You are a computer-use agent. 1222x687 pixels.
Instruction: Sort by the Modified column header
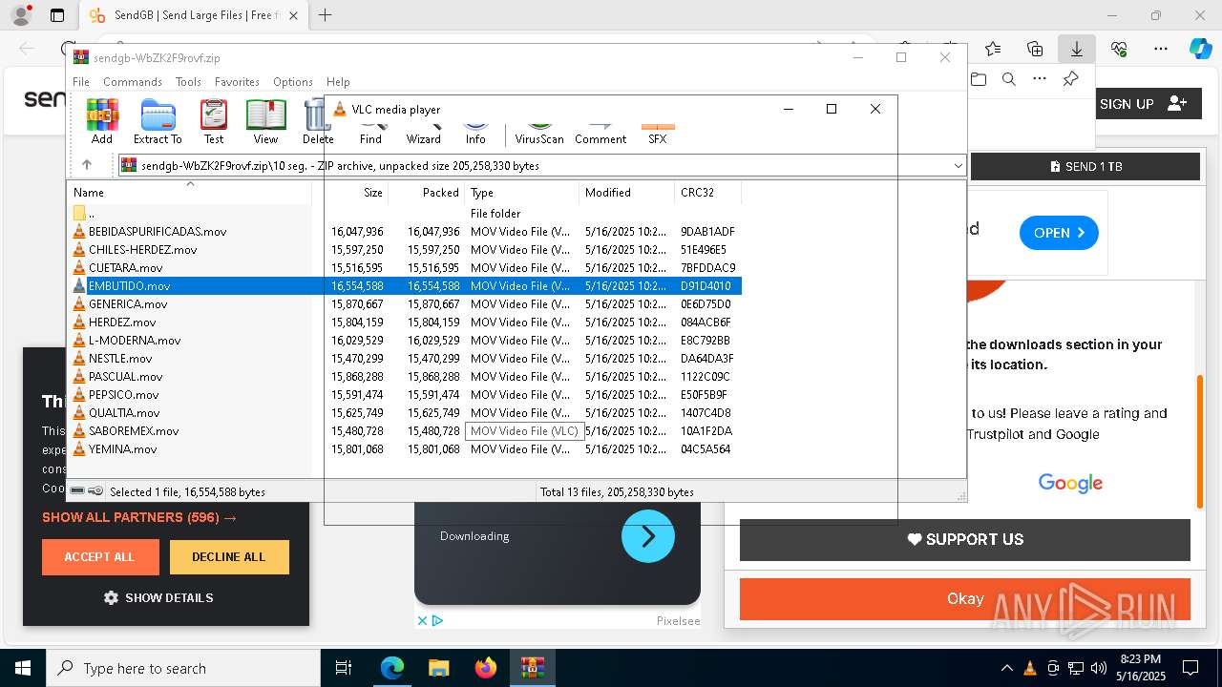click(x=627, y=192)
